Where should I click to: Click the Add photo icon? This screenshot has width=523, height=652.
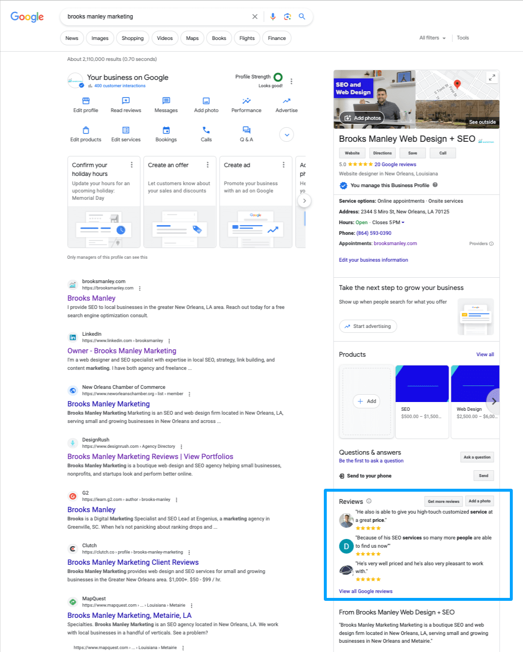coord(206,101)
